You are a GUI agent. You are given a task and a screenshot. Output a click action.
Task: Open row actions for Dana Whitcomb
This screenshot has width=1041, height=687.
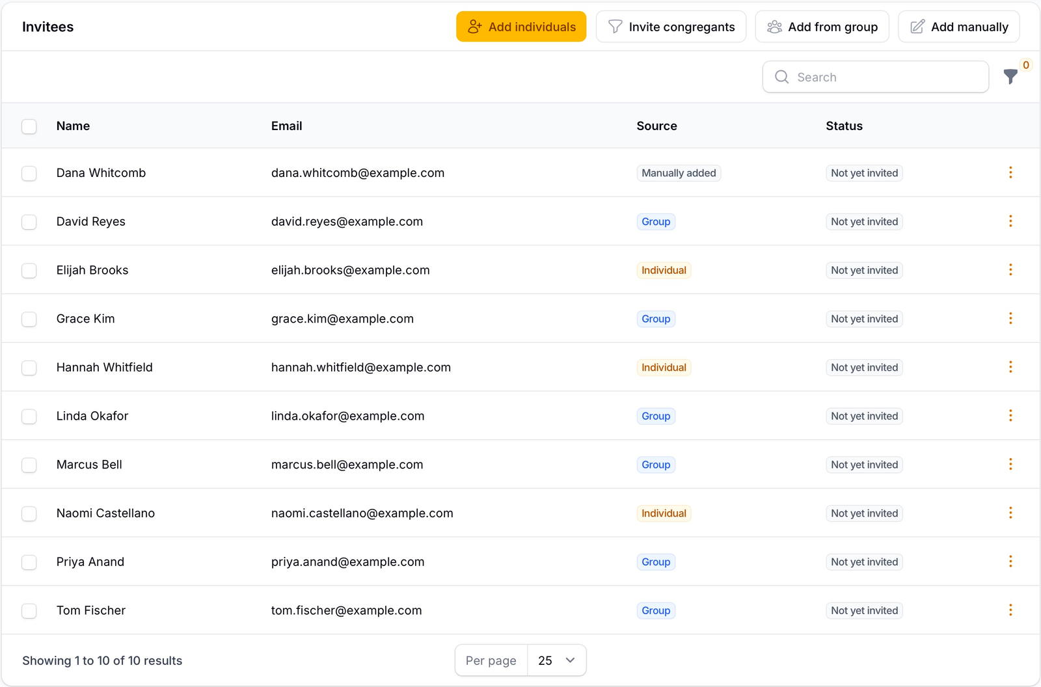(1010, 172)
